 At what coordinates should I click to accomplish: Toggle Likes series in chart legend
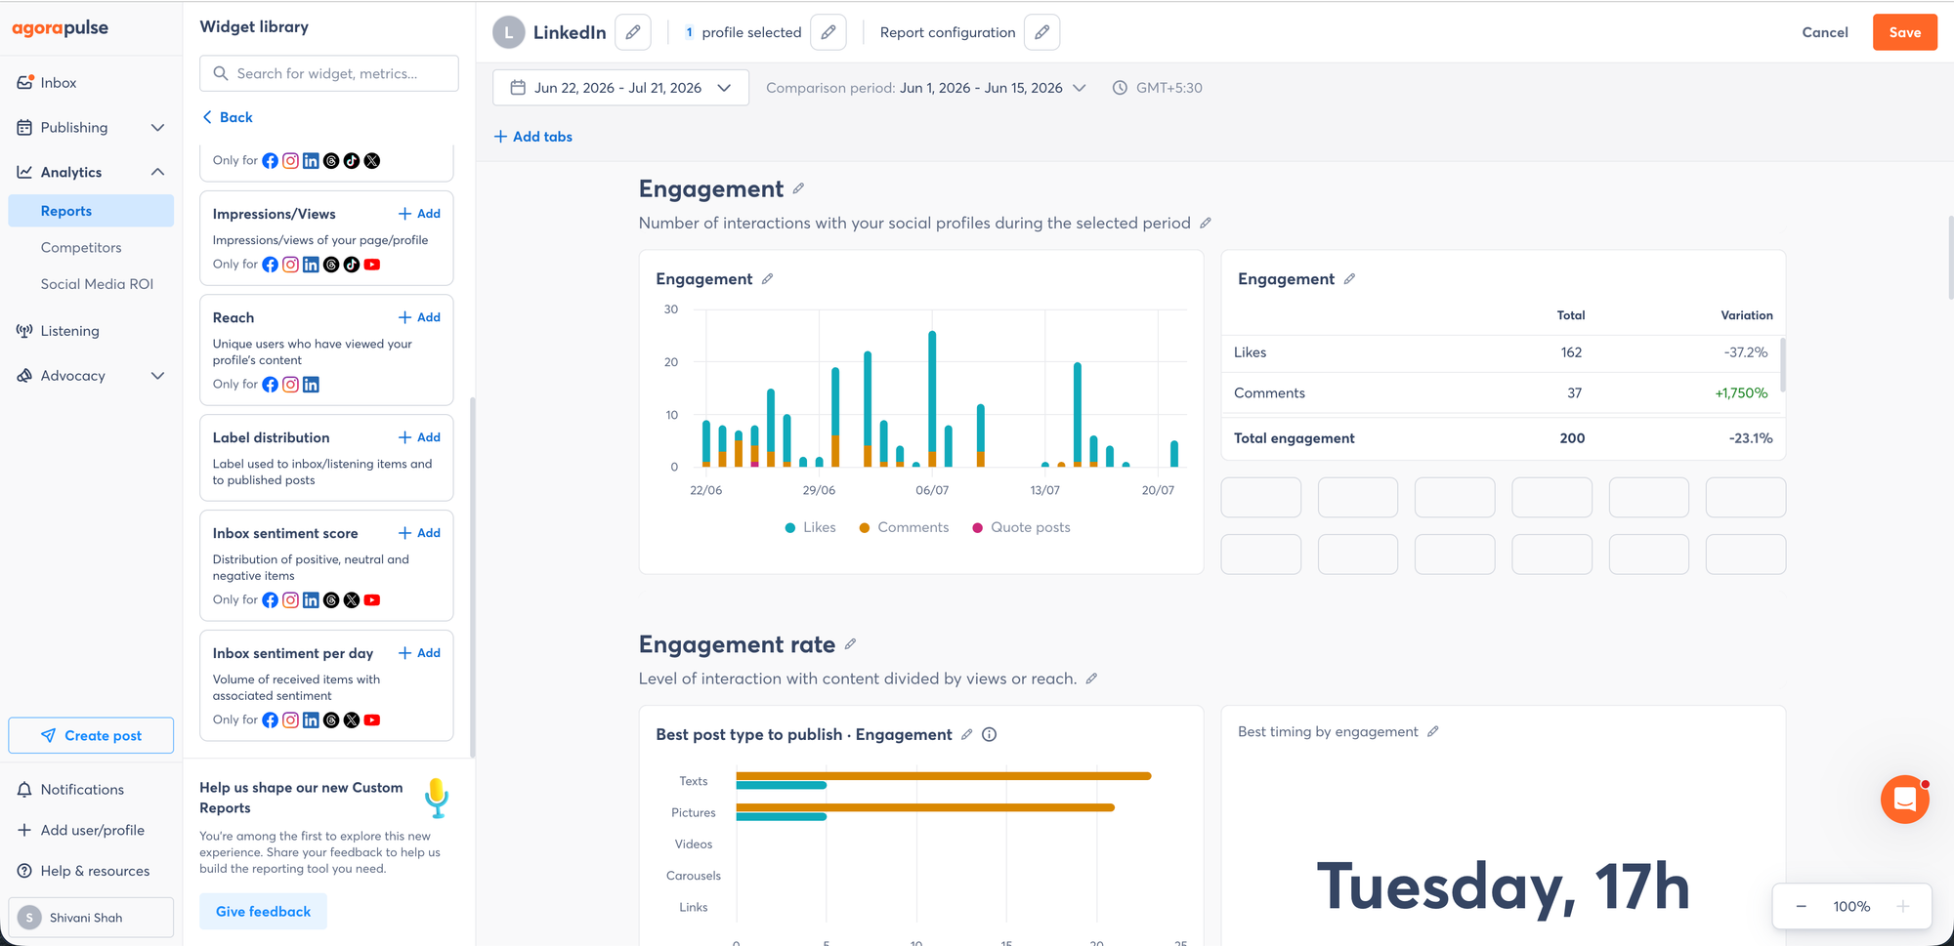[810, 527]
